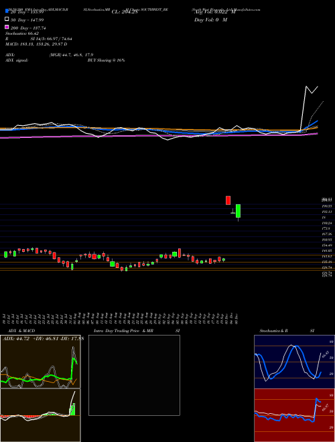Click the 'ADX: 44.72 +DY: 46.81 -DY: 17.88' readout

click(x=43, y=339)
